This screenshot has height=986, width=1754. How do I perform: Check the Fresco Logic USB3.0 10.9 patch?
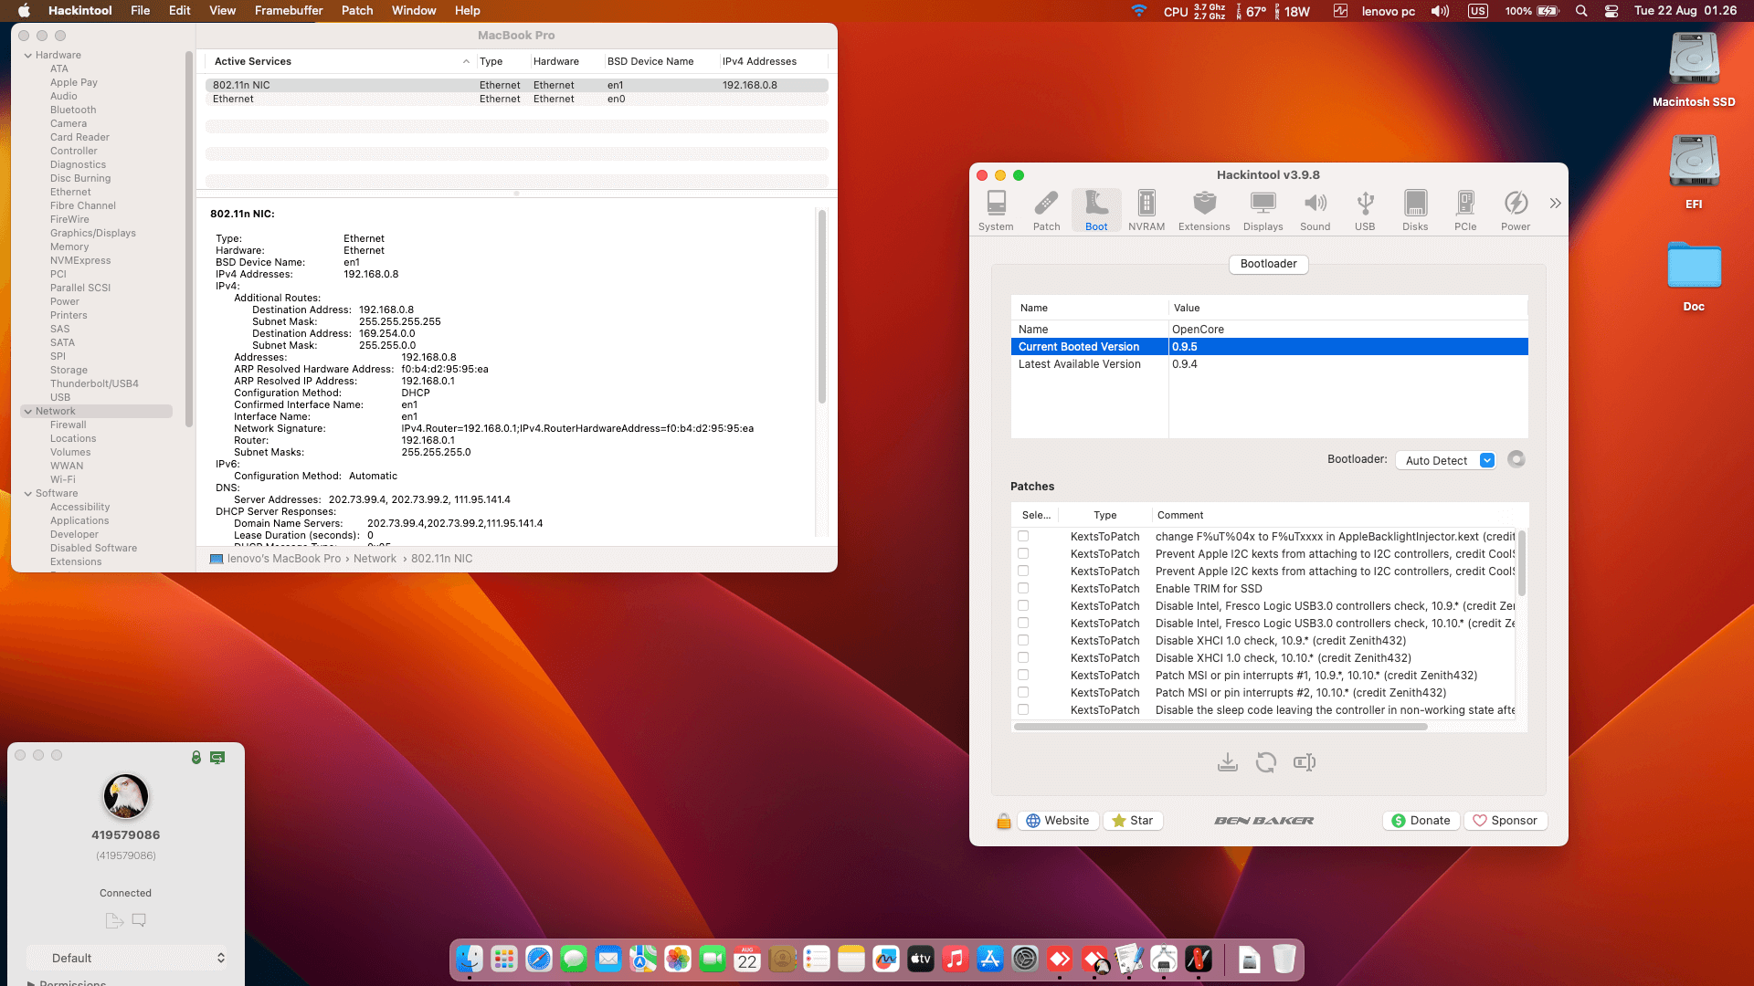(x=1023, y=606)
